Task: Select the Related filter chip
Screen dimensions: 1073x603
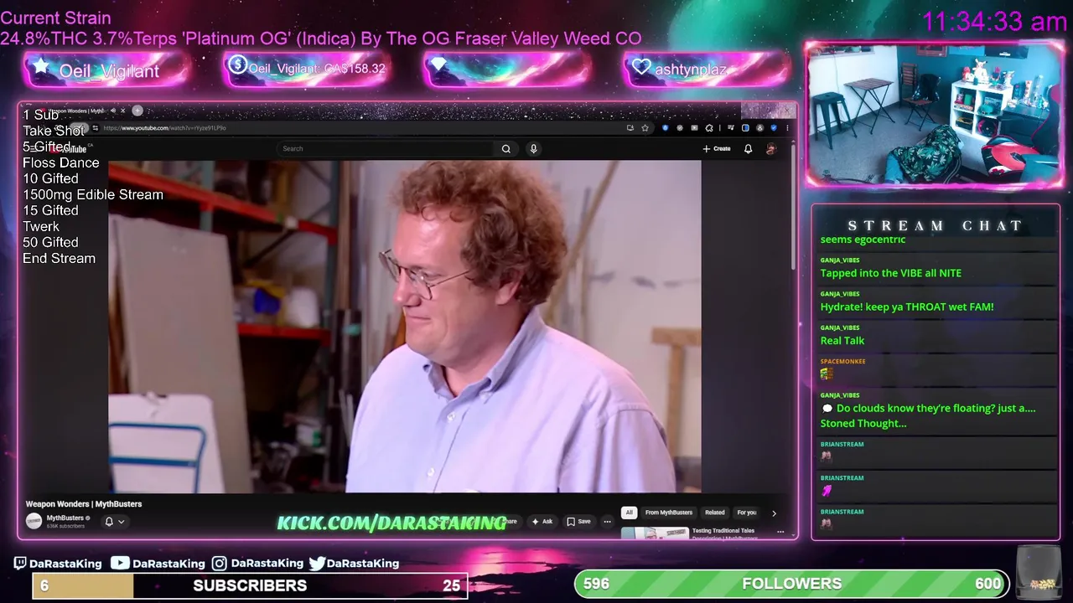Action: (x=714, y=513)
